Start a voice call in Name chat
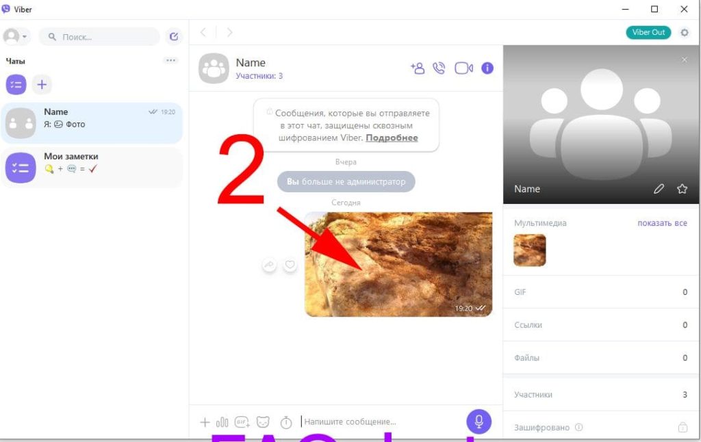 [439, 68]
